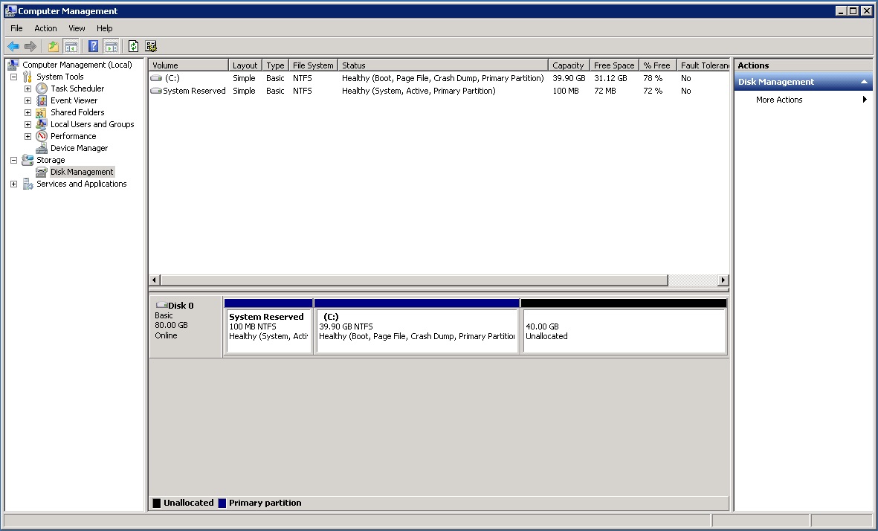This screenshot has width=878, height=531.
Task: Expand the Event Viewer tree node
Action: pos(28,100)
